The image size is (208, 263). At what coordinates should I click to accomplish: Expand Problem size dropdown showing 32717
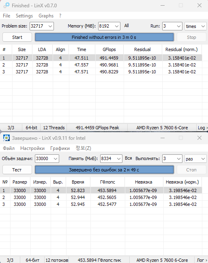(50, 26)
